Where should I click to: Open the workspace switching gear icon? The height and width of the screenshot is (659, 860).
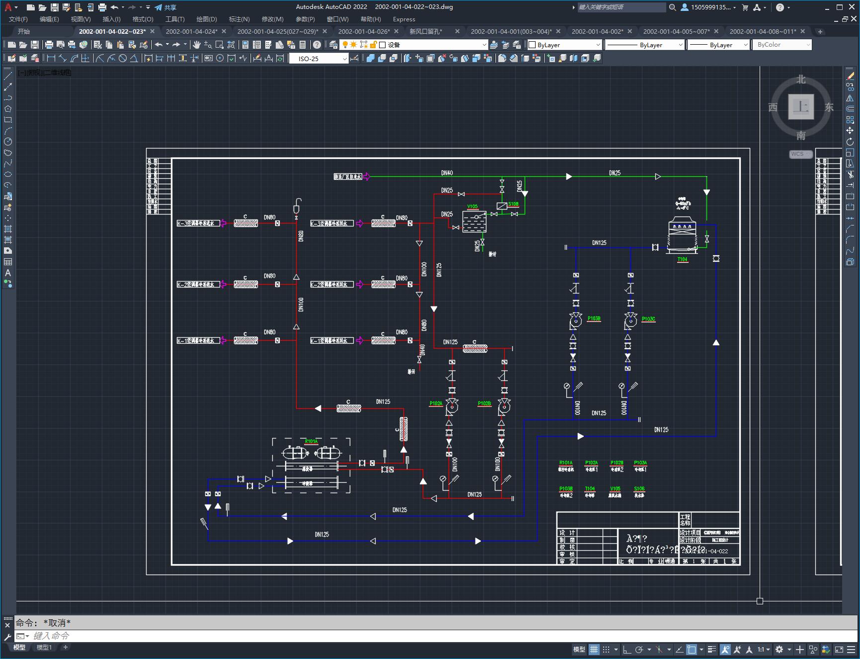779,650
